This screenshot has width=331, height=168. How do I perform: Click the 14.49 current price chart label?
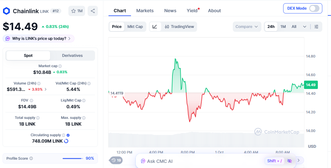point(311,85)
